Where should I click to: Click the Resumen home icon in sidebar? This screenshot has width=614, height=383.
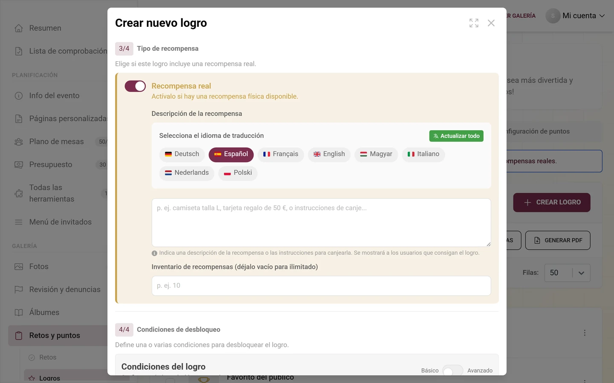pos(19,28)
